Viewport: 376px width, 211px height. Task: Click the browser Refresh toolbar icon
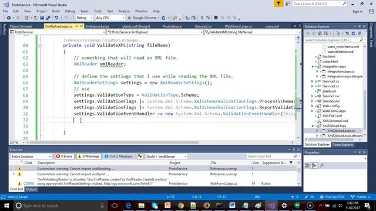163,18
